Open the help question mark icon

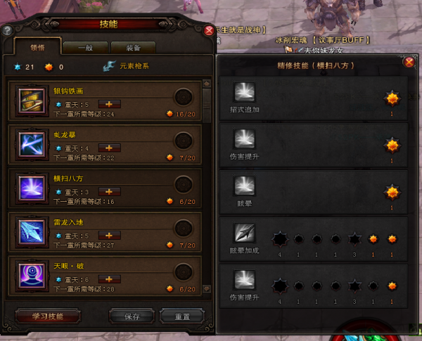(x=7, y=30)
